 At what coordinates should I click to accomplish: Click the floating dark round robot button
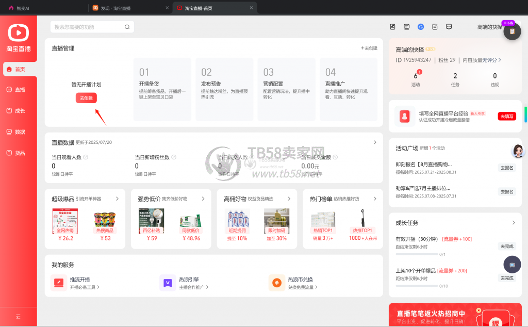pos(512,265)
